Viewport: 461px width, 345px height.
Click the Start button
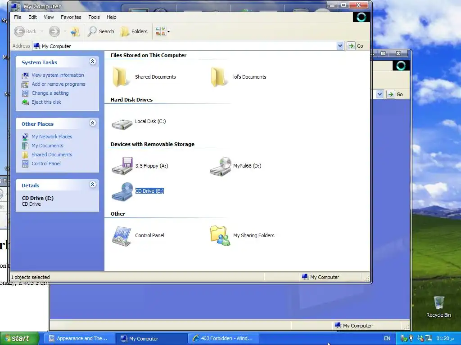click(x=19, y=338)
